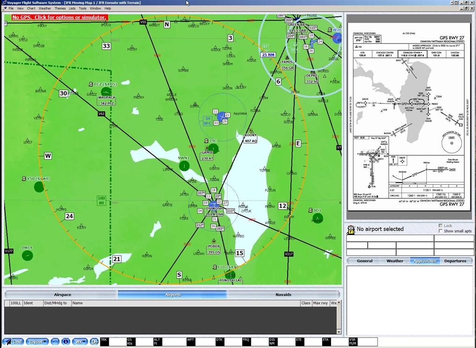
Task: Click the PCZ Waupaca airport green circle
Action: click(x=106, y=92)
